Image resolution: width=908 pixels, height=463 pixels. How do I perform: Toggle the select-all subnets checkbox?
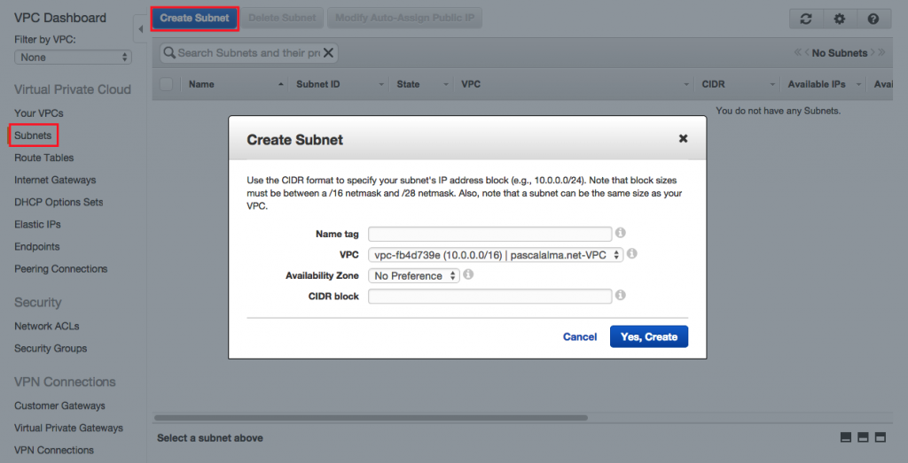167,84
